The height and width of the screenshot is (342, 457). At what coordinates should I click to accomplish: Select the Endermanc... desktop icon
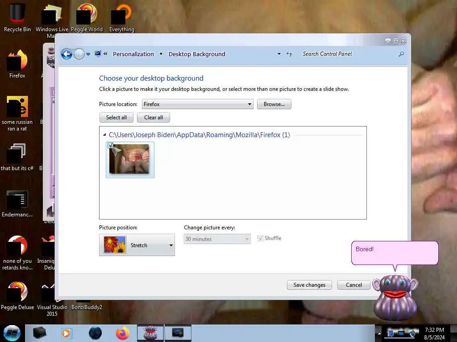[x=17, y=204]
